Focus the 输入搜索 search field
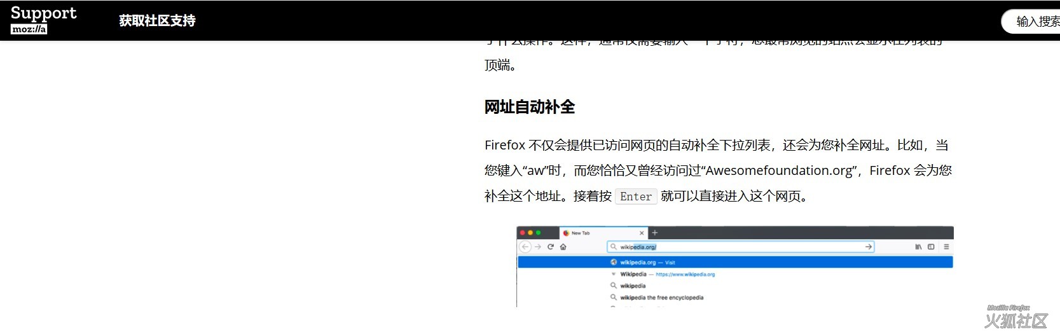Viewport: 1060px width, 332px height. click(1031, 22)
